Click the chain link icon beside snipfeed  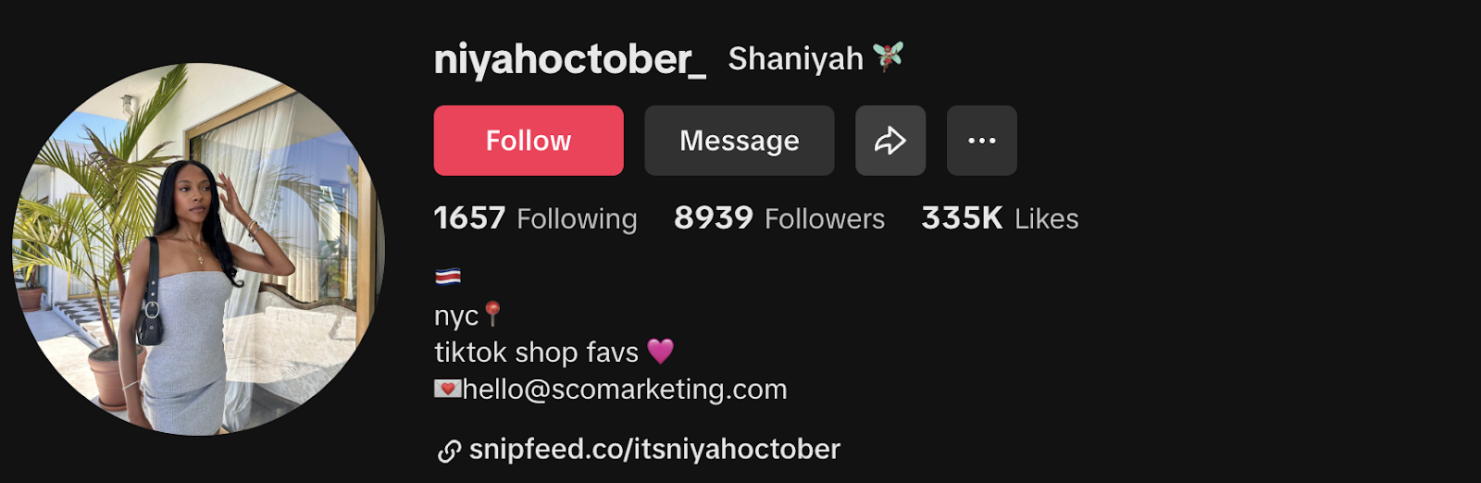[449, 451]
